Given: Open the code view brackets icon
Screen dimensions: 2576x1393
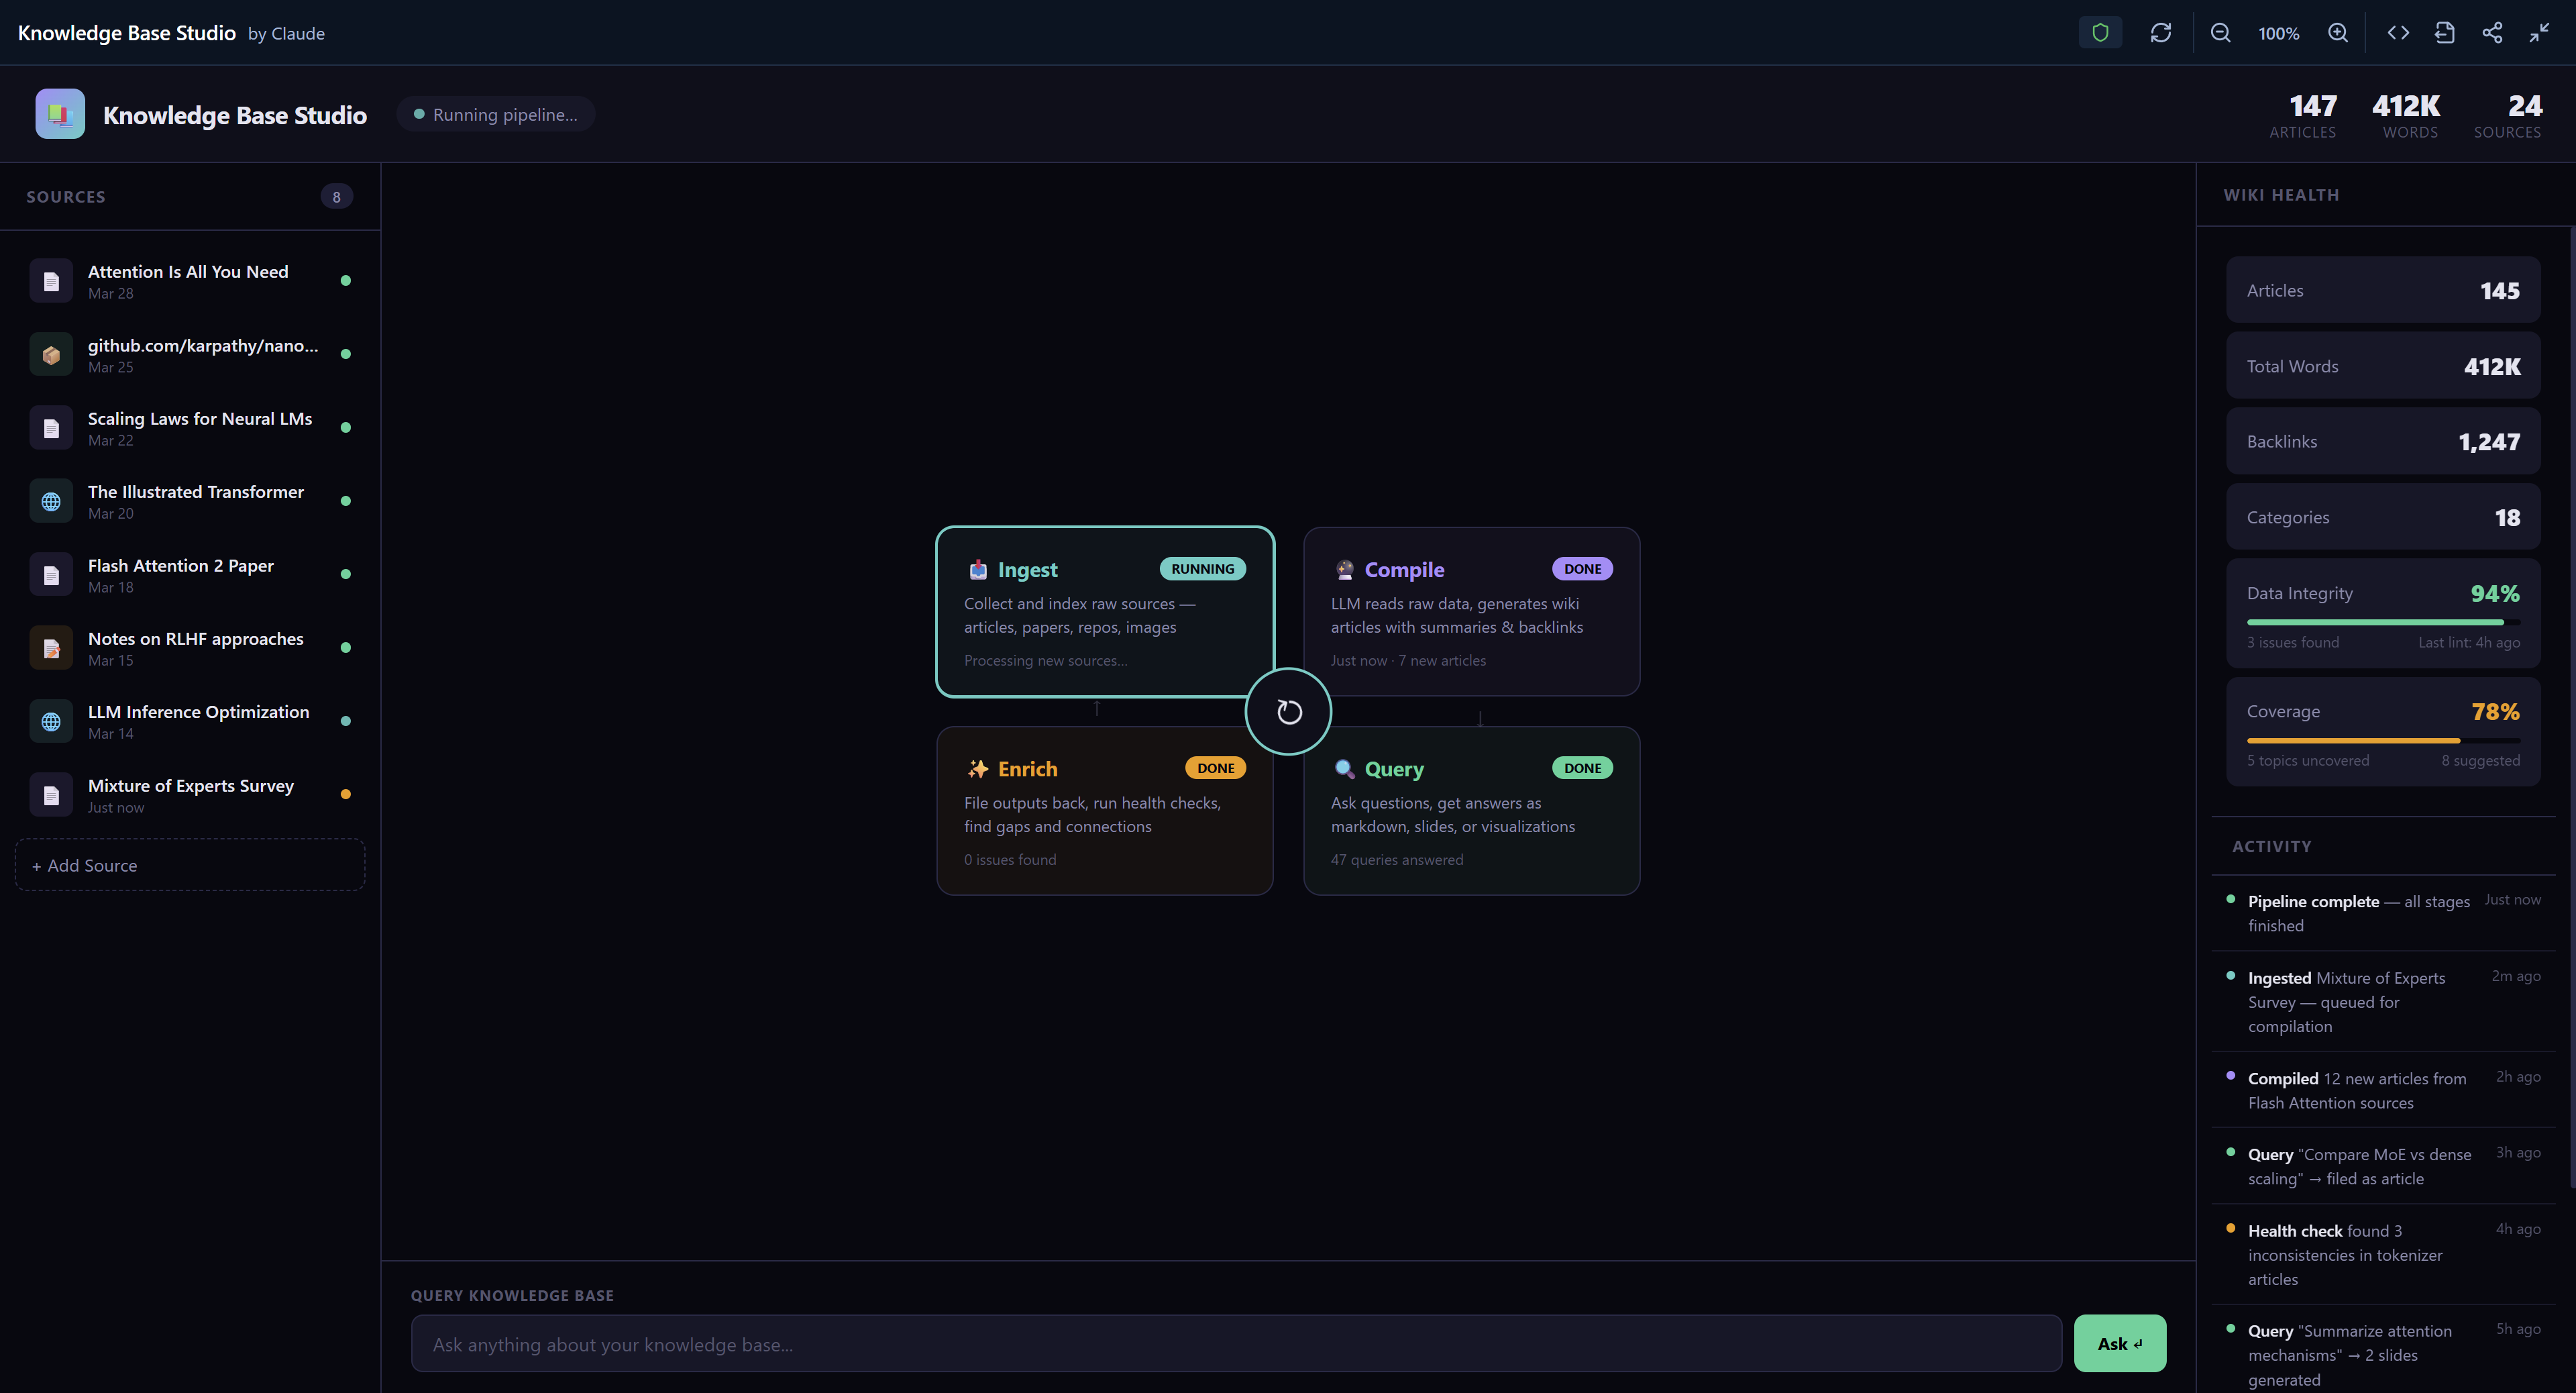Looking at the screenshot, I should click(2398, 33).
